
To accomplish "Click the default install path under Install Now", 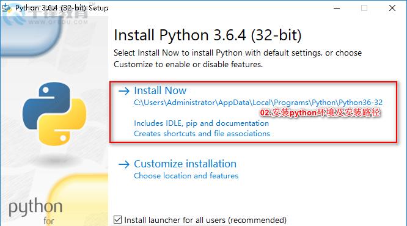I will point(258,103).
